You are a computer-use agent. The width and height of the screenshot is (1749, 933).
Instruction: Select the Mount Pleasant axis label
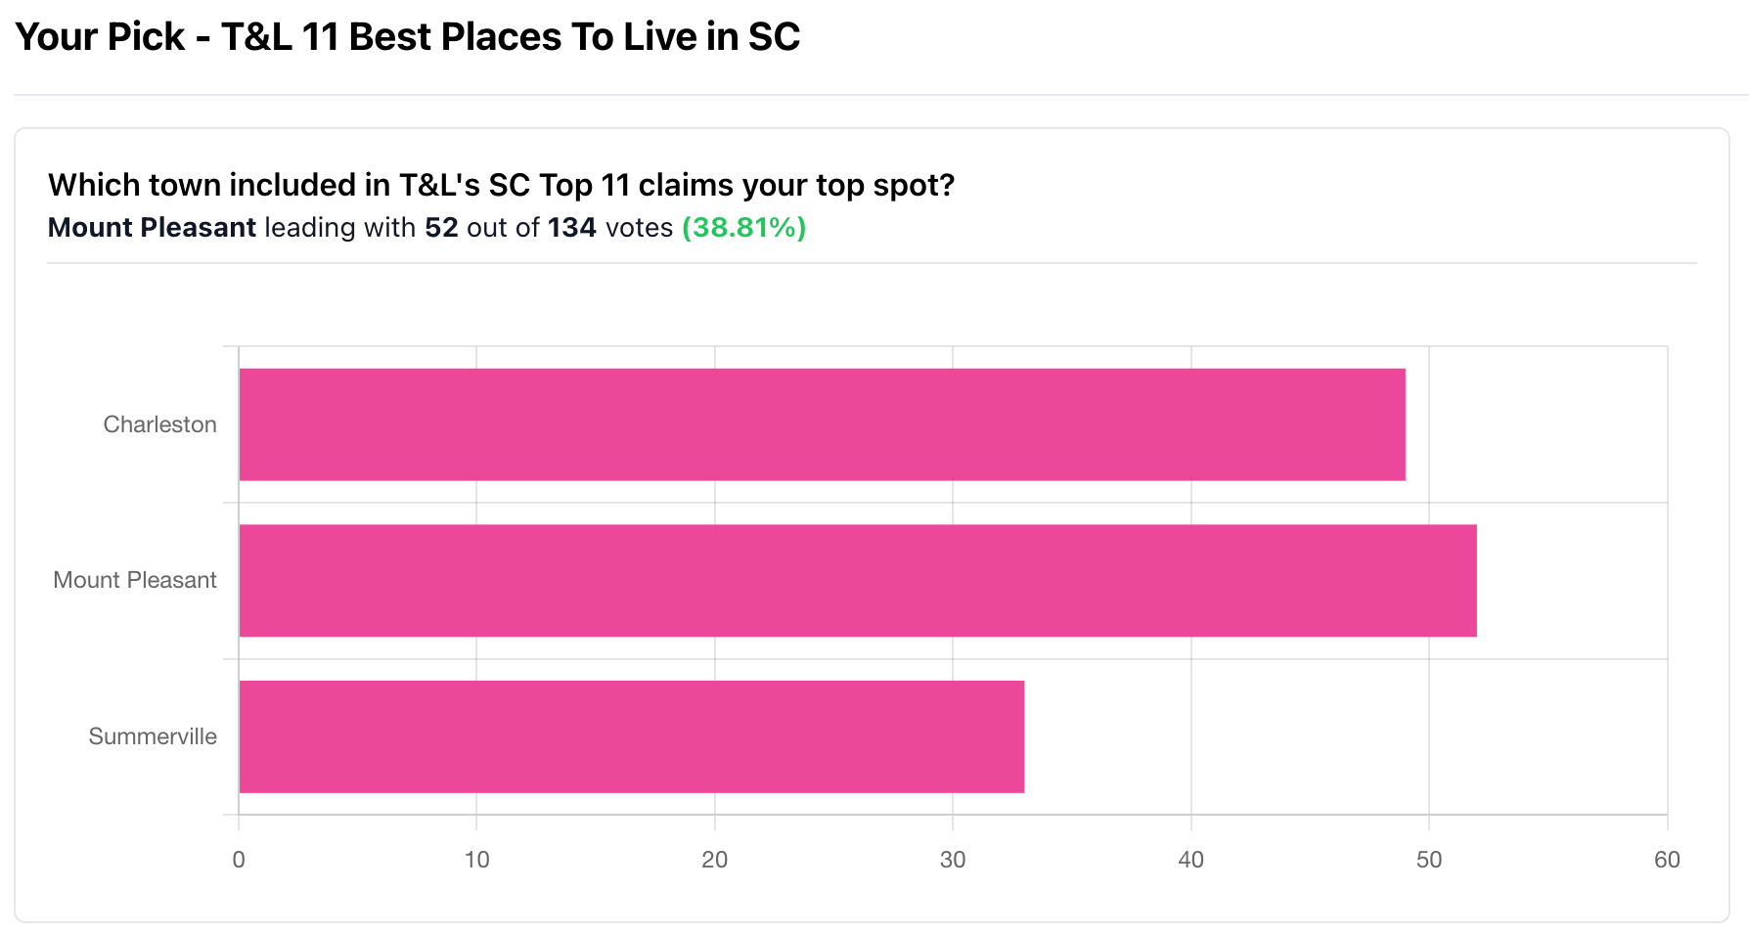(135, 580)
